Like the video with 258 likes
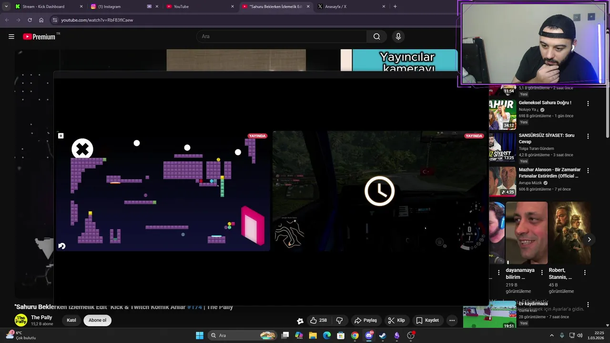Screen dimensions: 610x343 [319, 320]
